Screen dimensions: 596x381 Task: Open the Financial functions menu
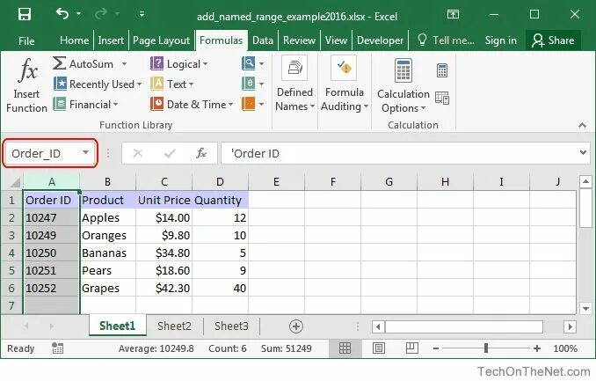tap(85, 105)
